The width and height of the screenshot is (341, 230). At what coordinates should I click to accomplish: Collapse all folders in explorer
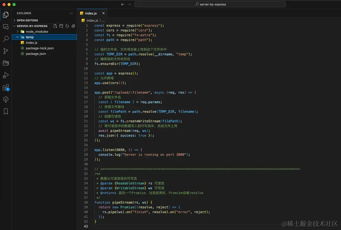[73, 26]
